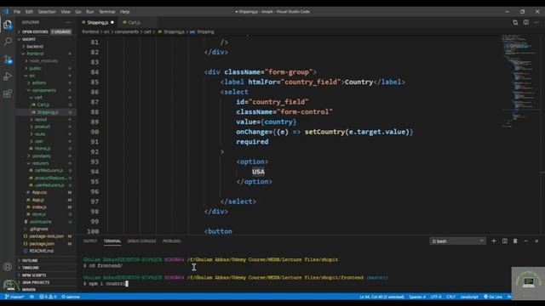Expand the backend folder

tap(35, 46)
